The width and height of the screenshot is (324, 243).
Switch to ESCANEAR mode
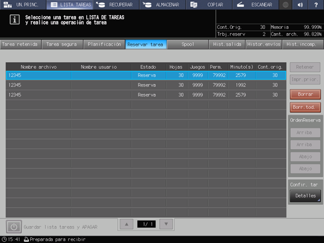coord(256,4)
